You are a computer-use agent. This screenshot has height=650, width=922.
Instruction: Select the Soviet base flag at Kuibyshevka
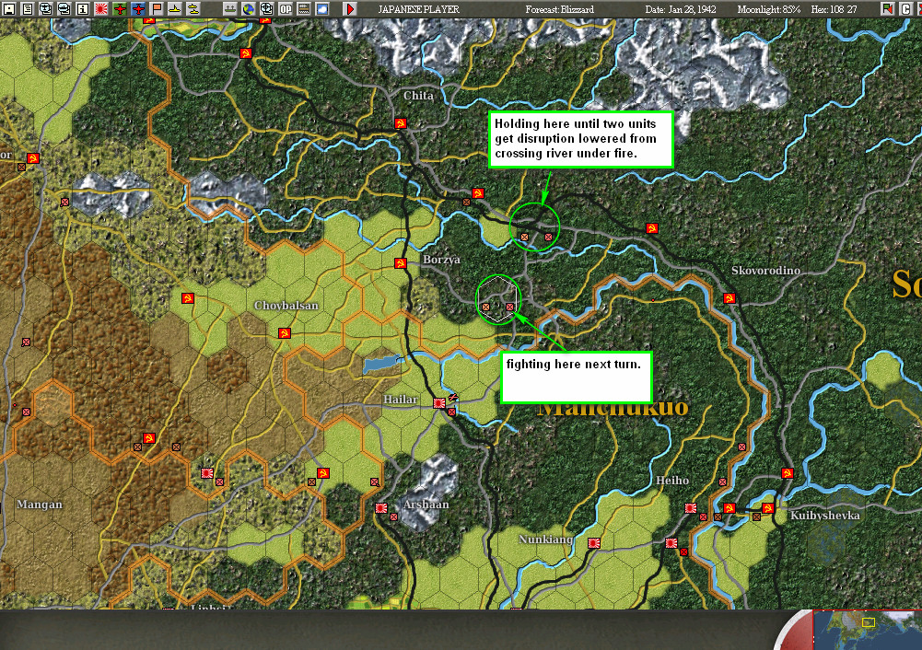768,508
